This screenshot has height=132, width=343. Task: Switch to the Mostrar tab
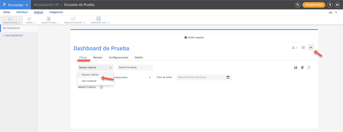98,58
